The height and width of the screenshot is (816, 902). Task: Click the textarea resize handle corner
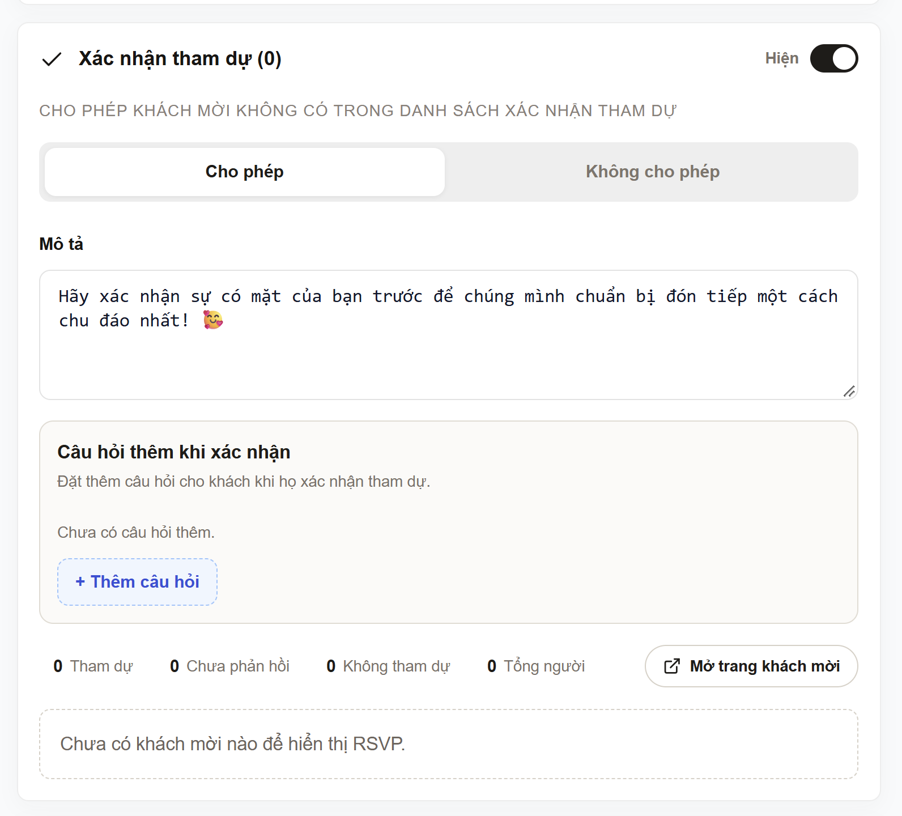tap(849, 391)
